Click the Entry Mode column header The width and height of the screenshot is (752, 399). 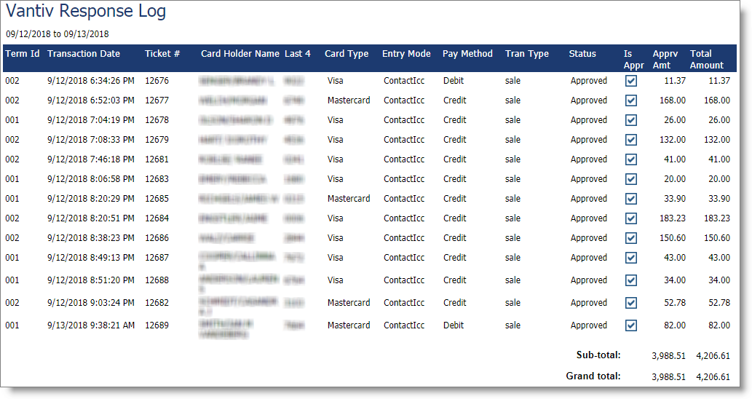(406, 54)
